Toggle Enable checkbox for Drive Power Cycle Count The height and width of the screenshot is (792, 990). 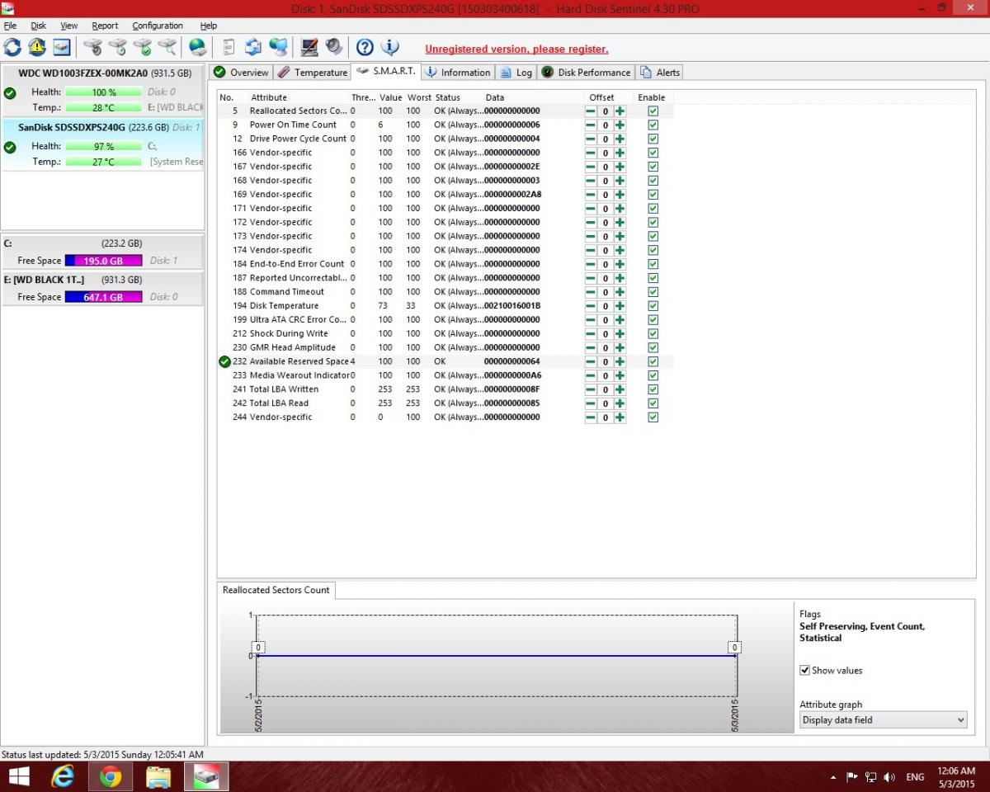tap(653, 139)
